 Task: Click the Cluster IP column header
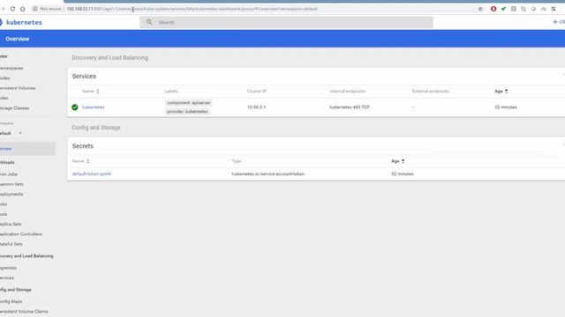click(x=257, y=92)
